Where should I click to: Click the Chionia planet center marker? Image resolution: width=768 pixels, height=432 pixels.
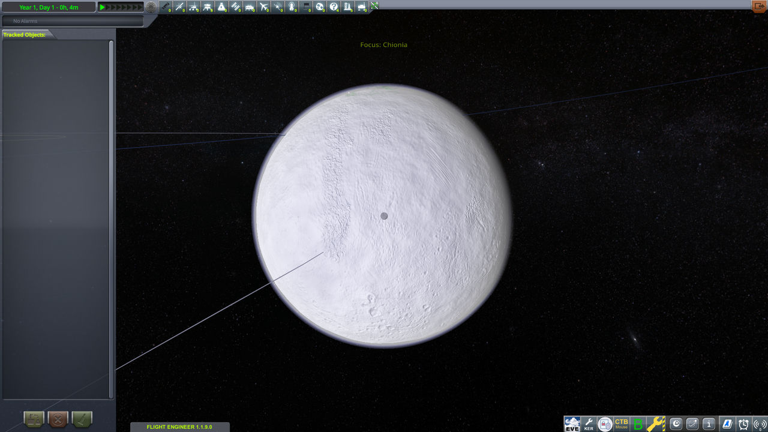pos(384,215)
